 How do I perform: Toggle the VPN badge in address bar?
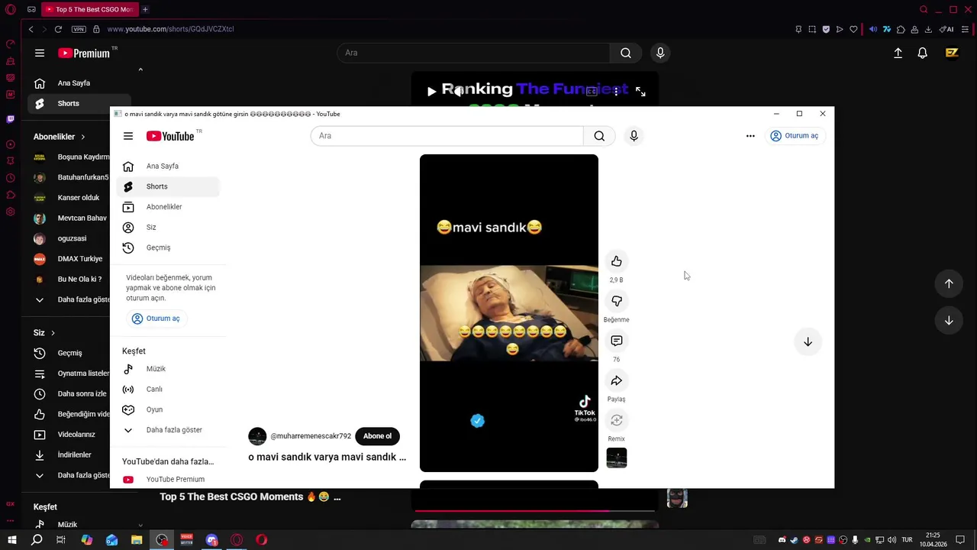click(79, 29)
